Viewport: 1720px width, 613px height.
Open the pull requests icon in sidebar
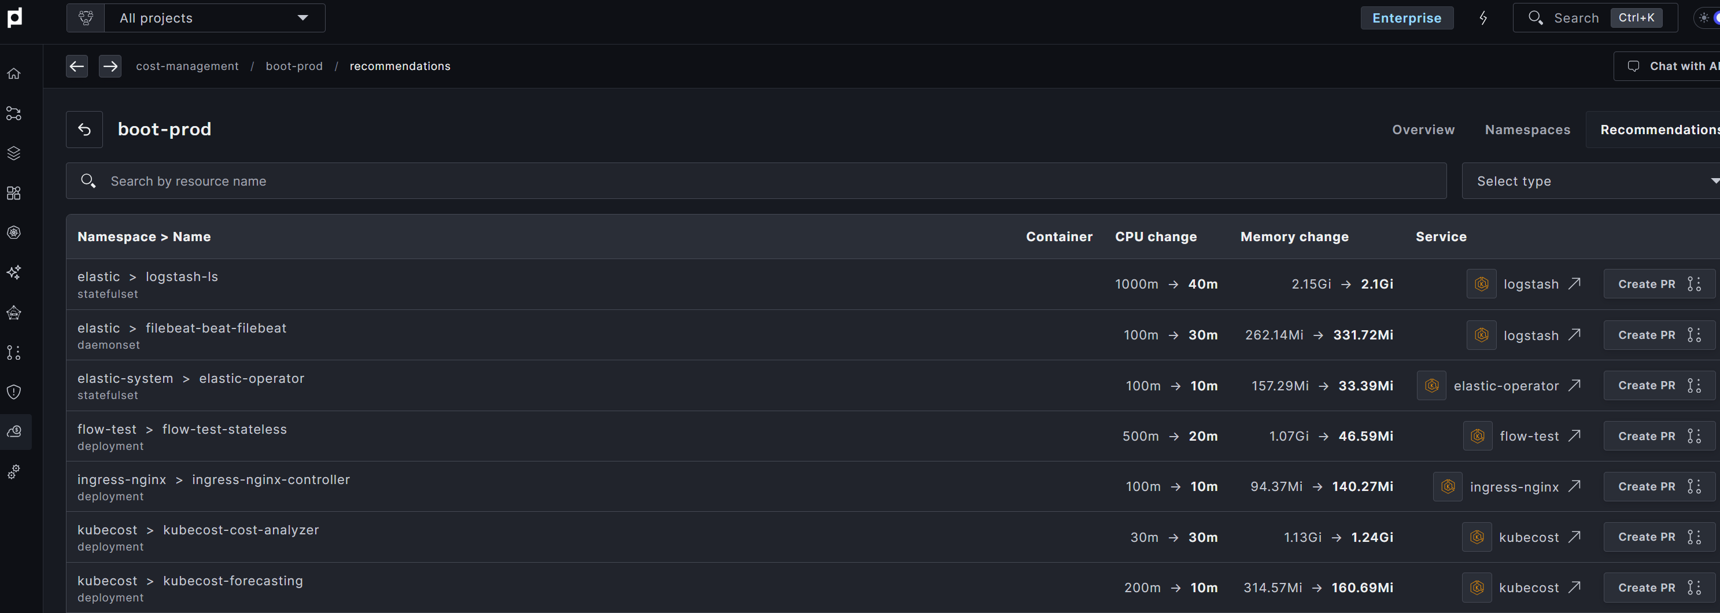tap(14, 352)
